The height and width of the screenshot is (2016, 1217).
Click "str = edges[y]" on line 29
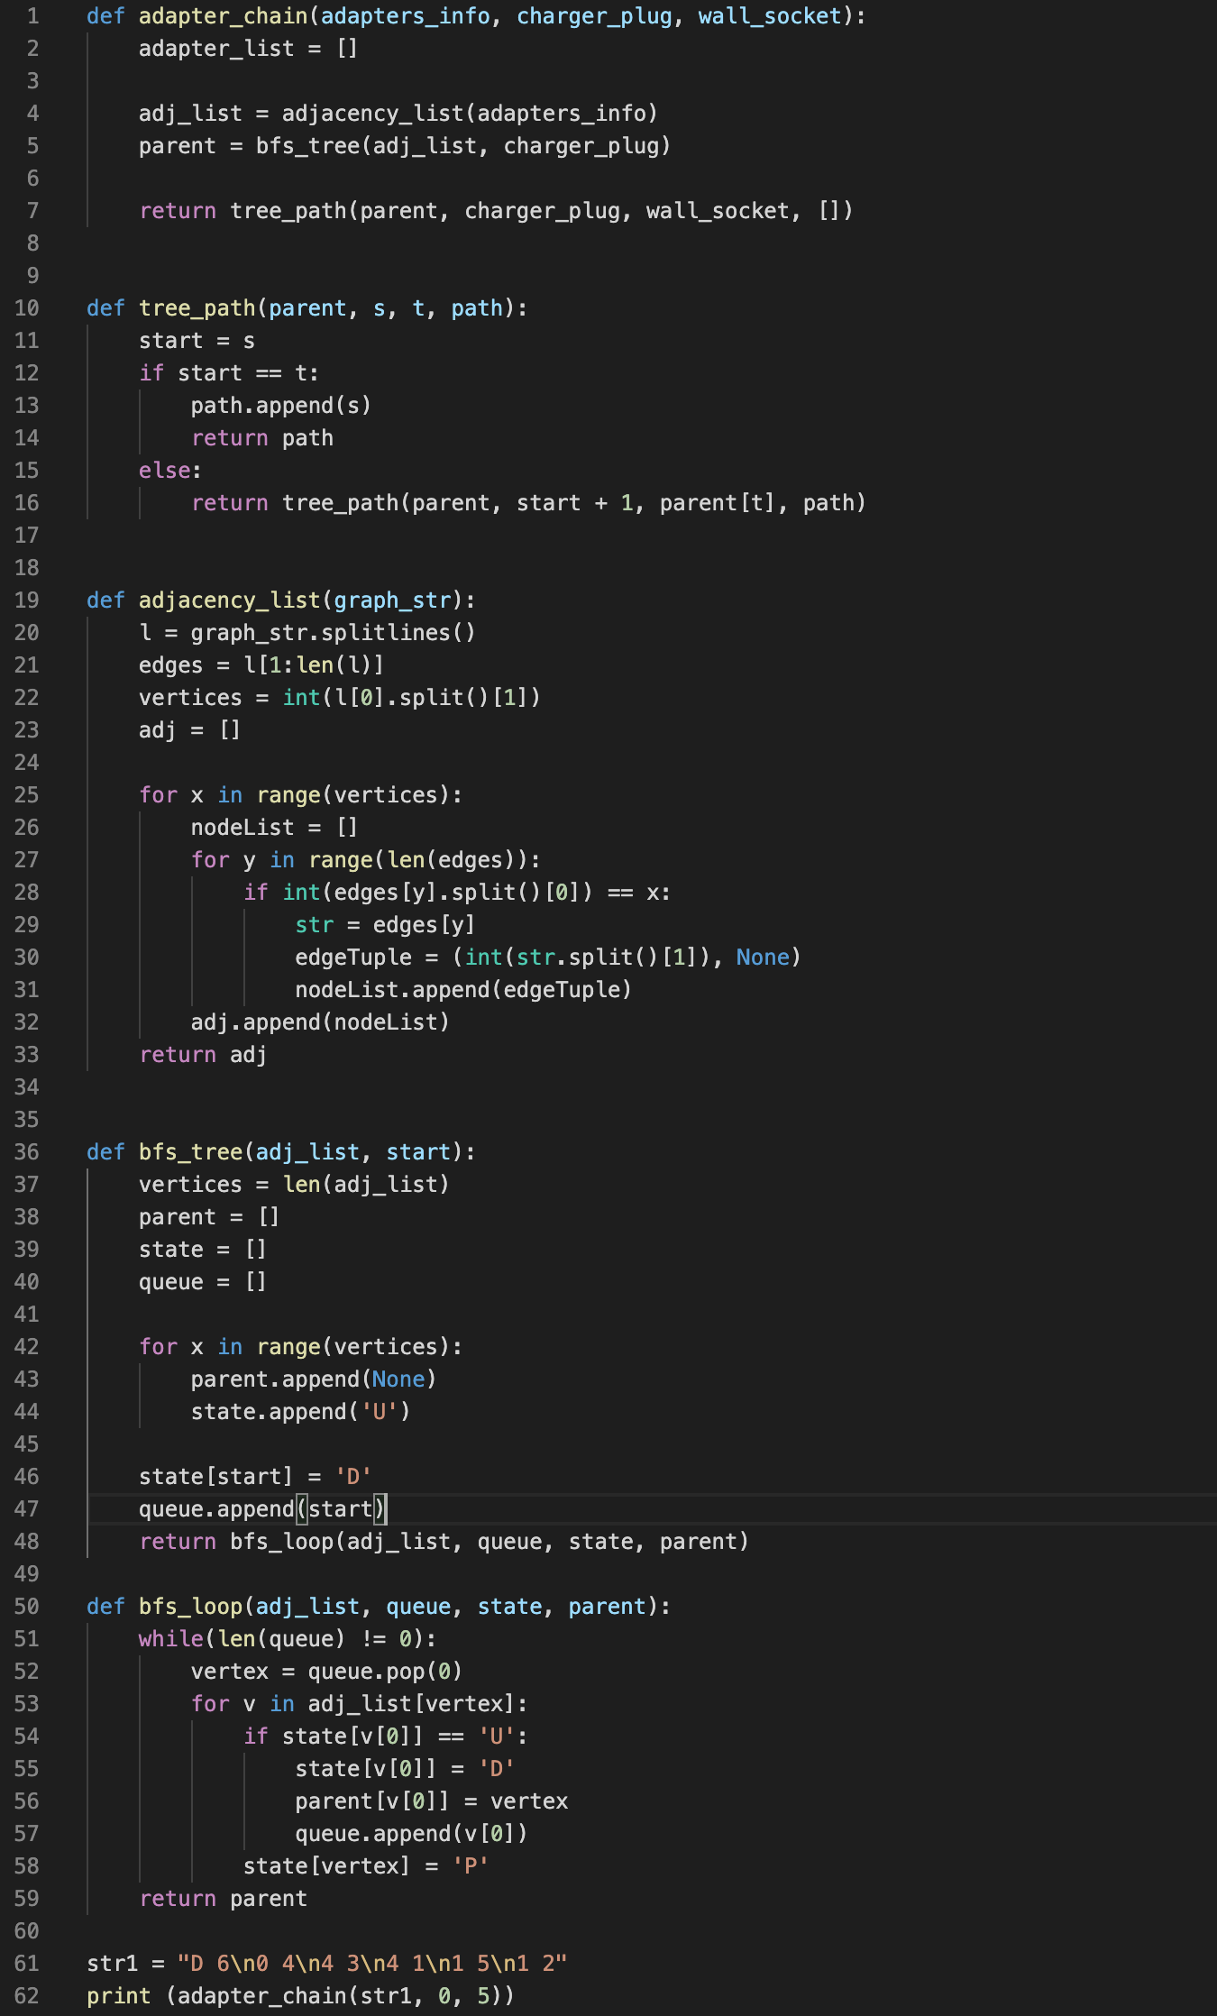pyautogui.click(x=386, y=925)
